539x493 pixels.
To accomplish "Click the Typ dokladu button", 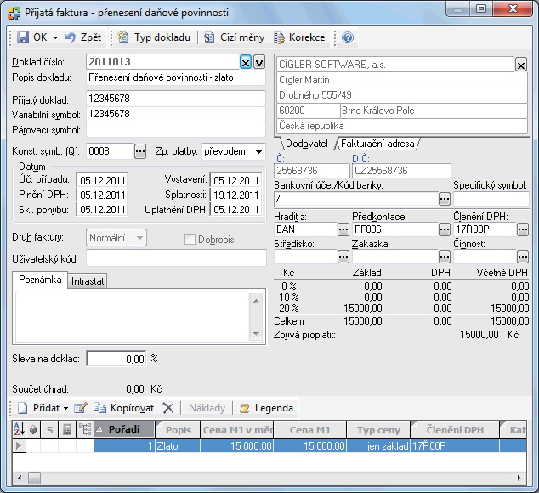I will click(x=155, y=38).
